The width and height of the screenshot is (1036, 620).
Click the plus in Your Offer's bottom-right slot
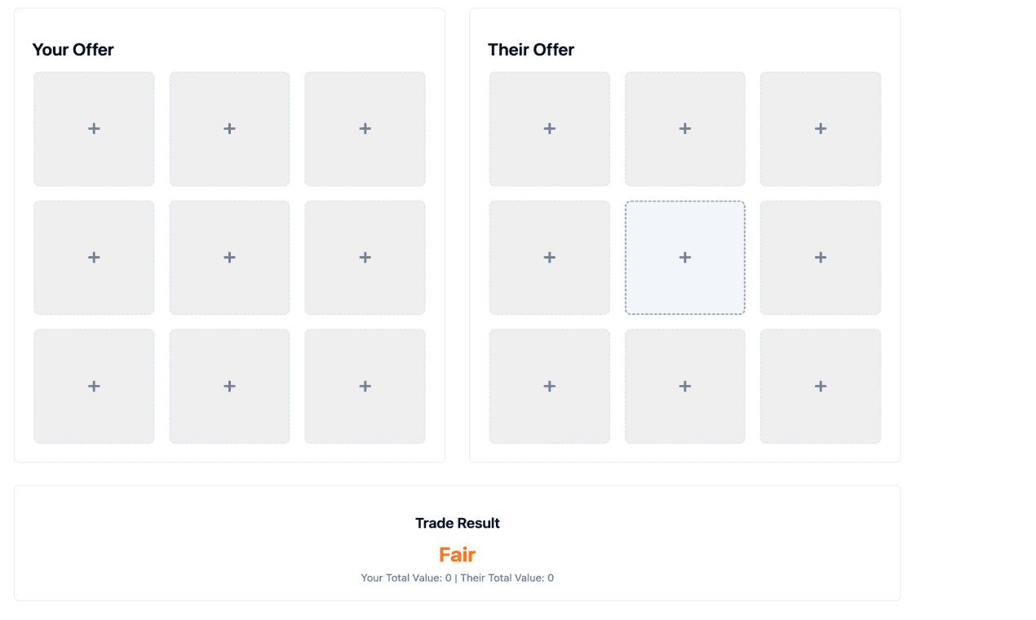point(365,386)
